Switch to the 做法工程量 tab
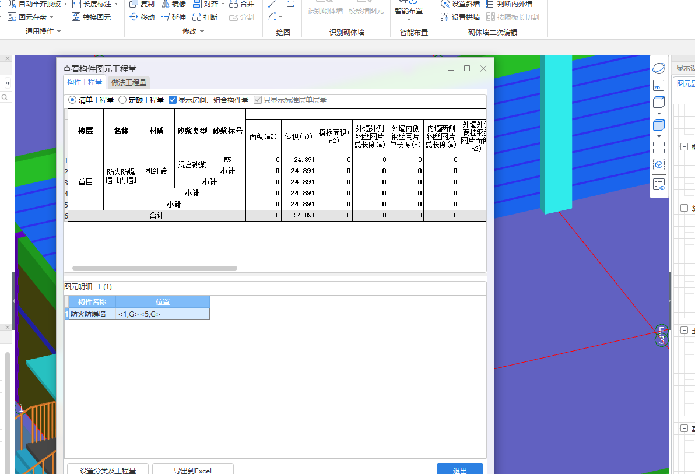 128,82
